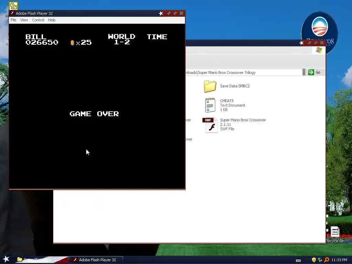The height and width of the screenshot is (264, 352).
Task: Maximize the Explorer window
Action: (x=316, y=43)
